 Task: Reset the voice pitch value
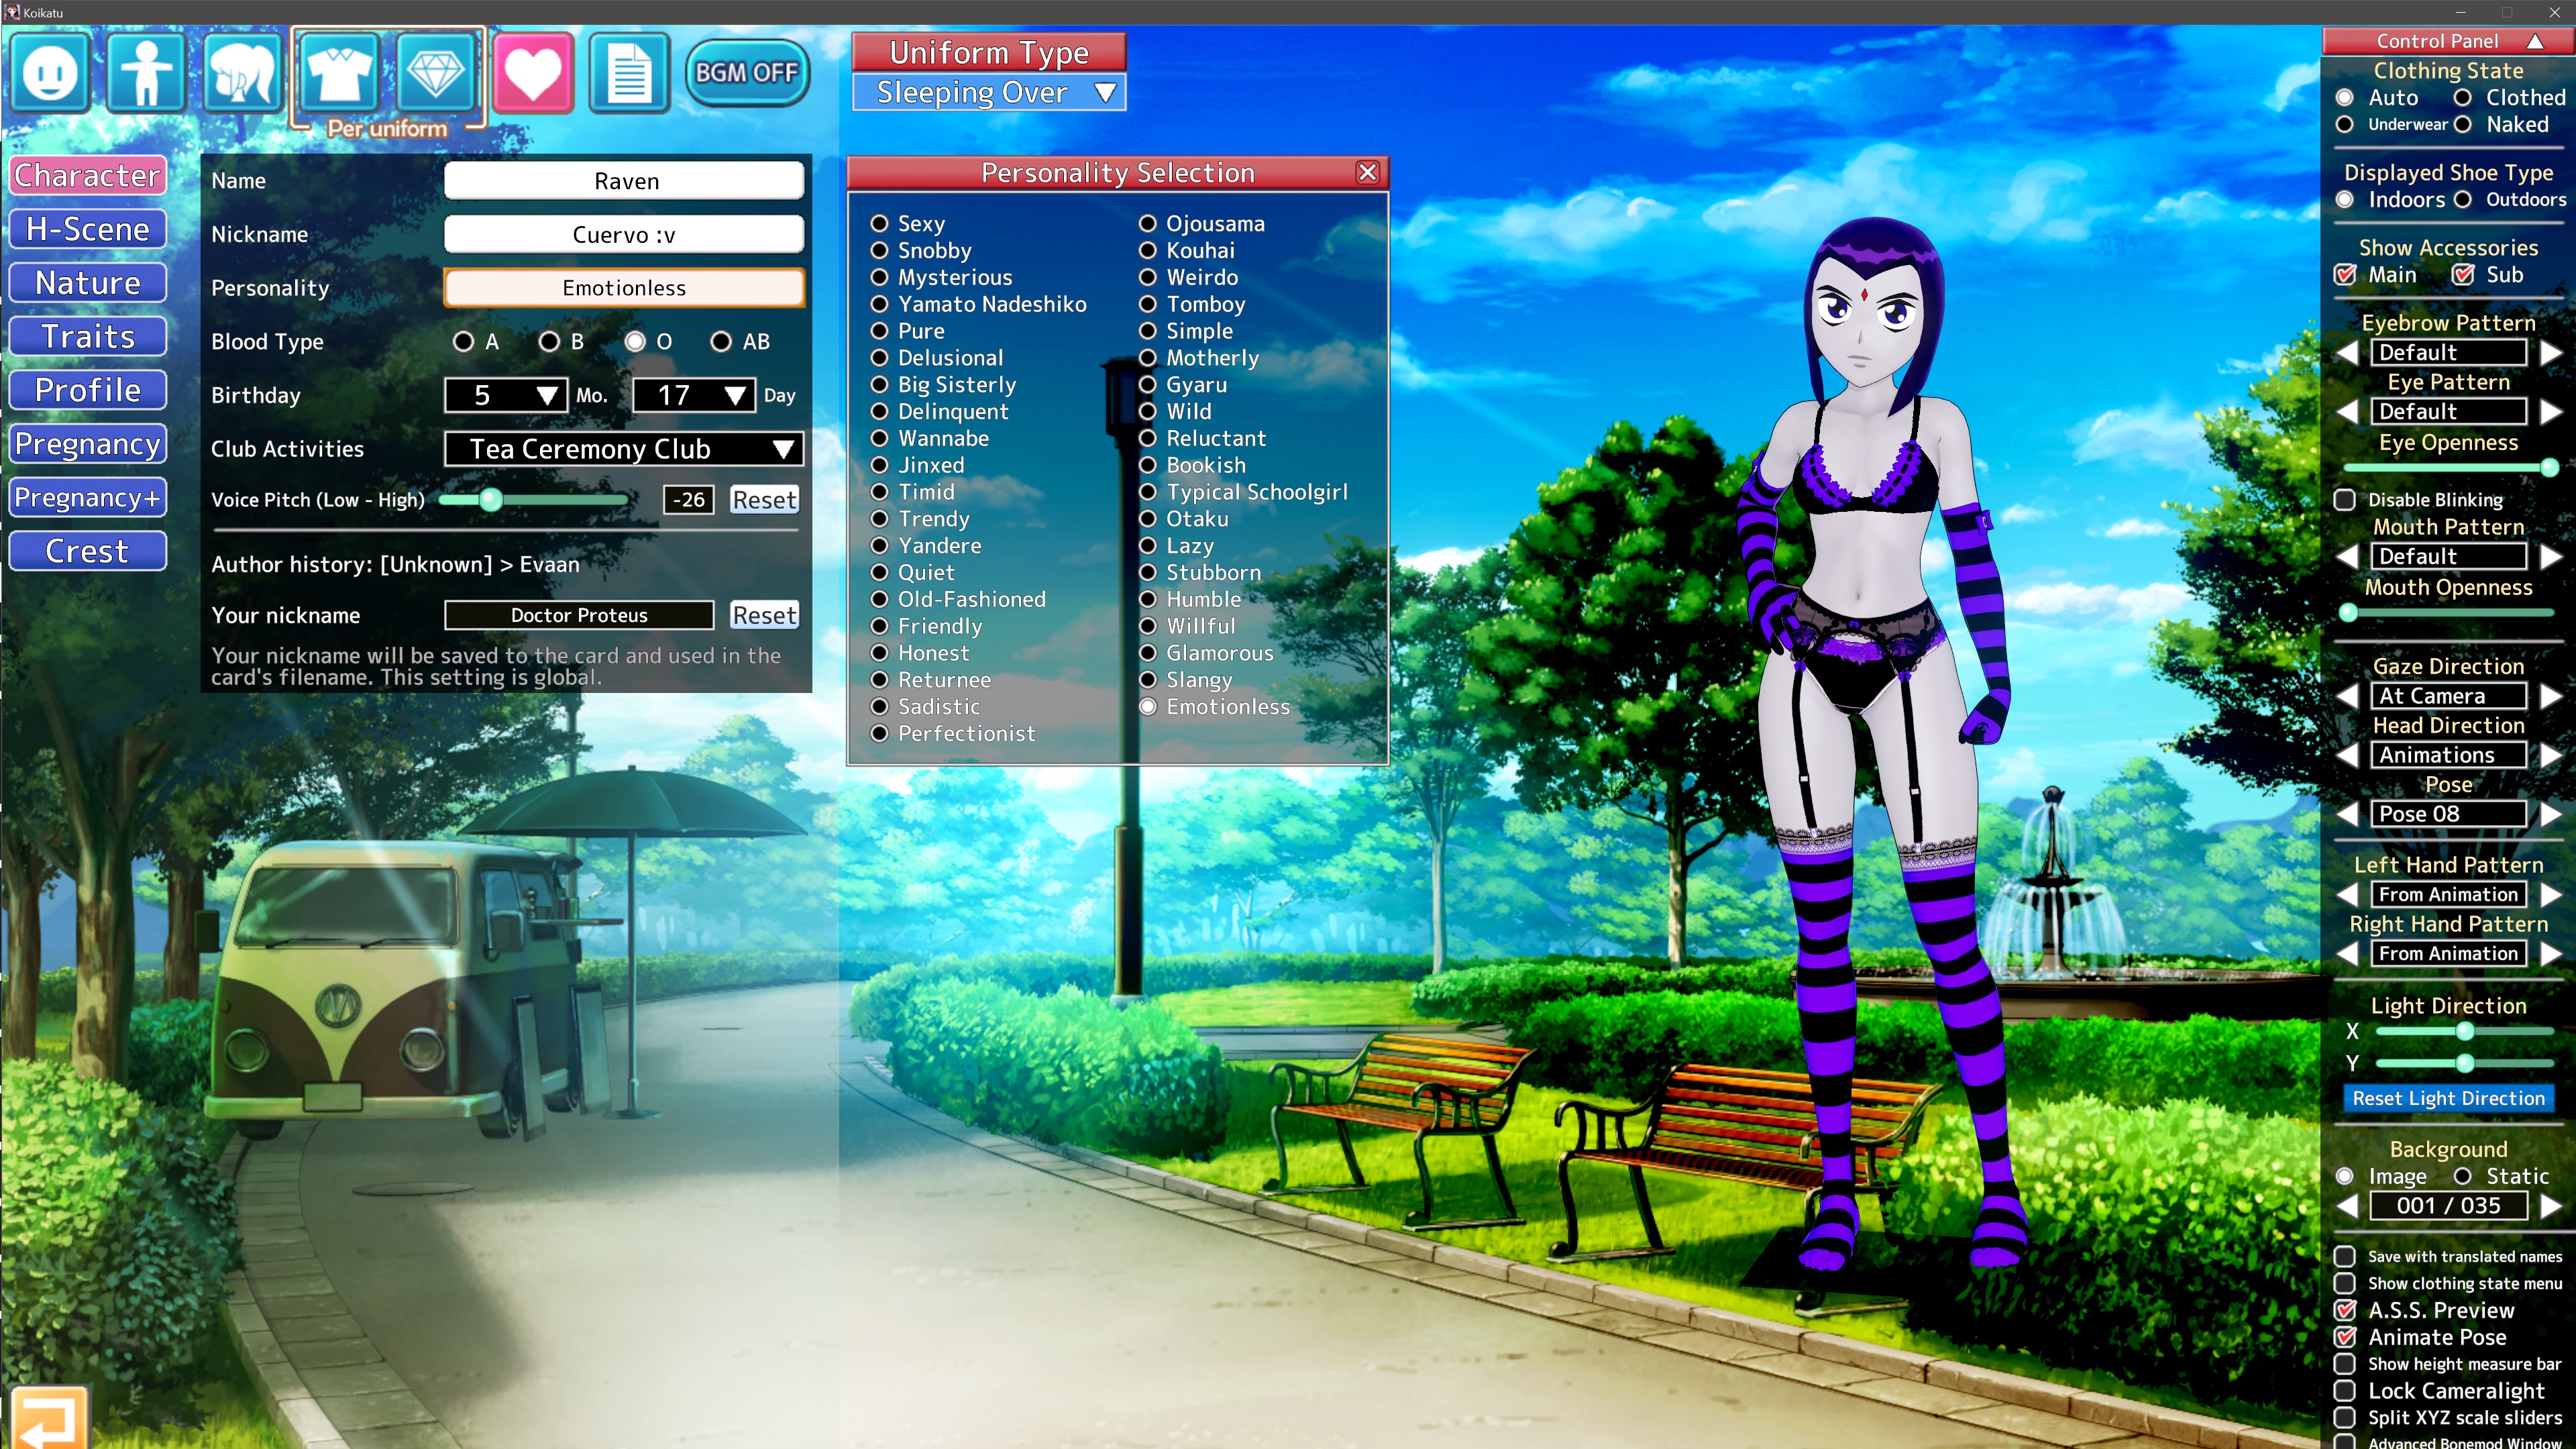[764, 500]
